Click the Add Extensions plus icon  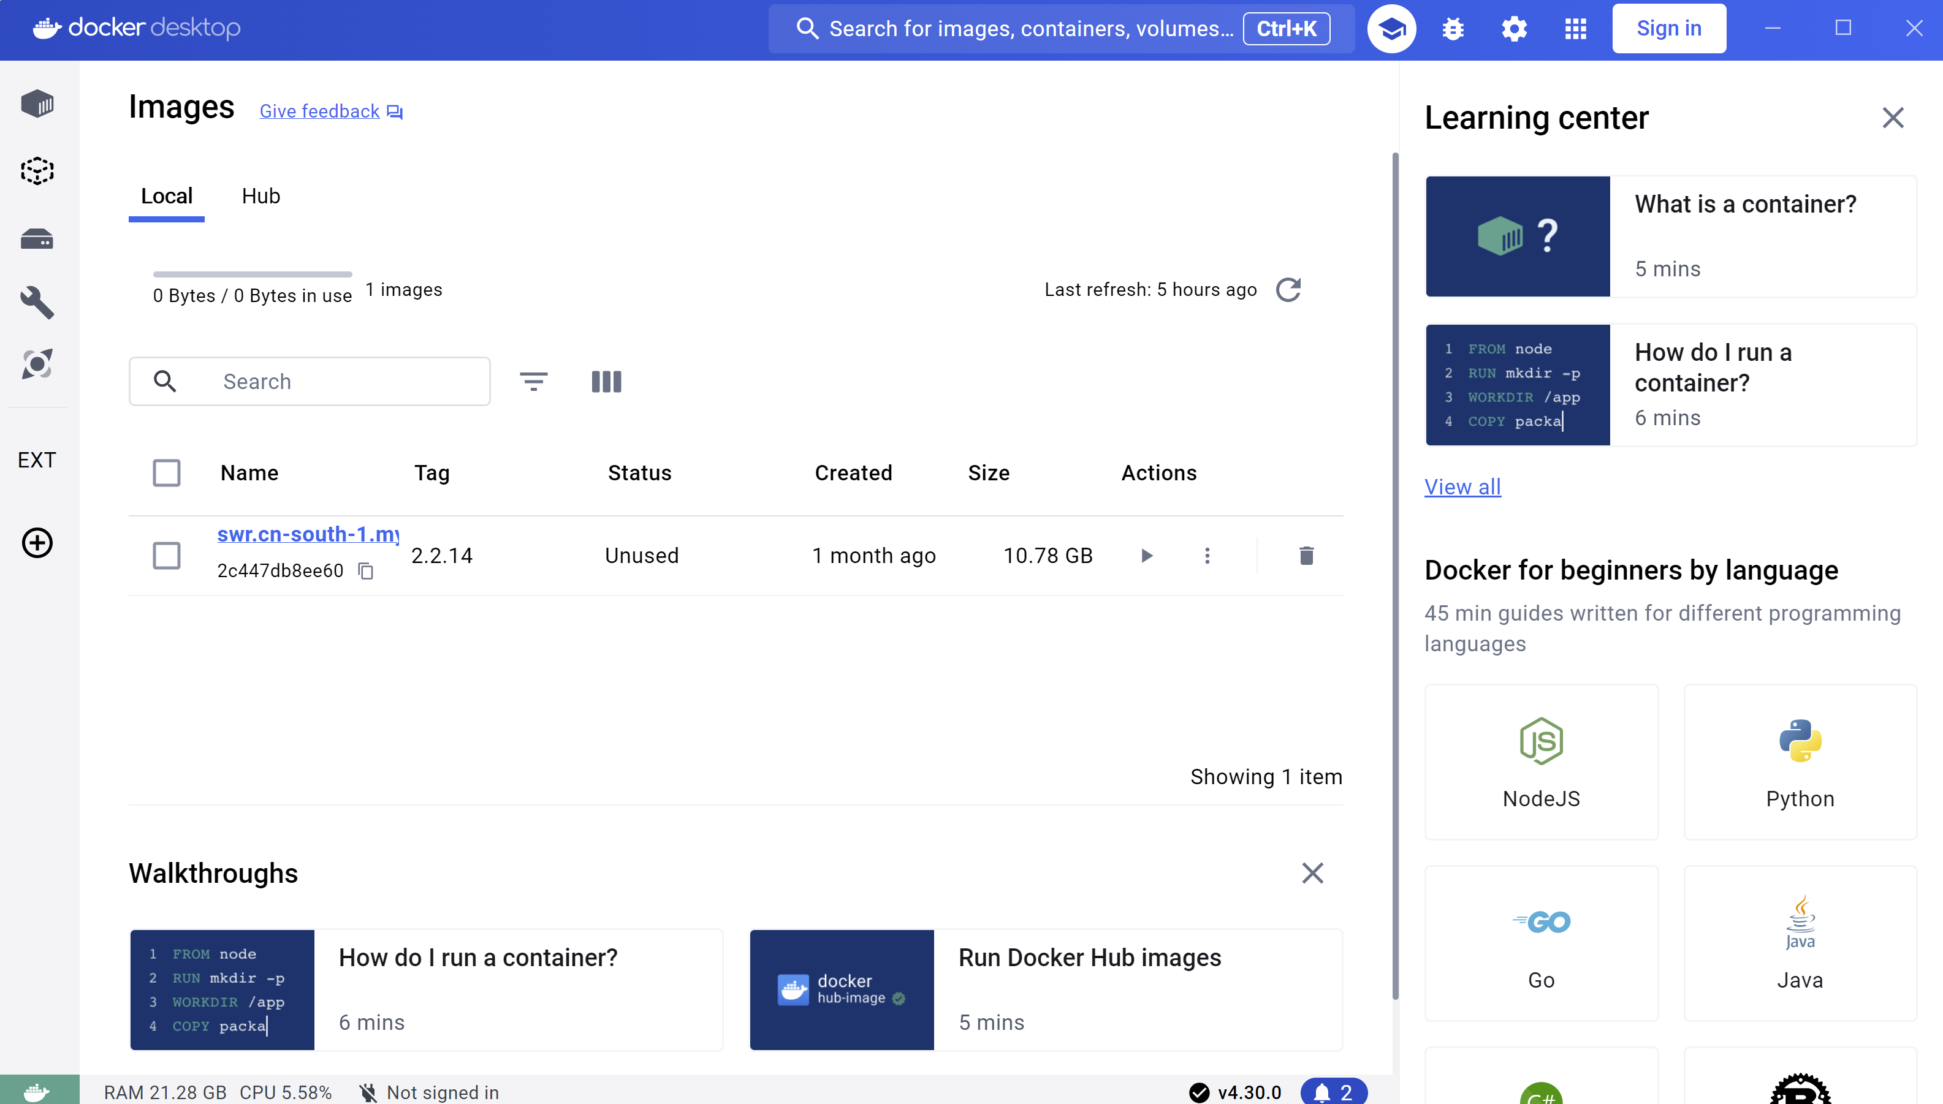pyautogui.click(x=37, y=543)
